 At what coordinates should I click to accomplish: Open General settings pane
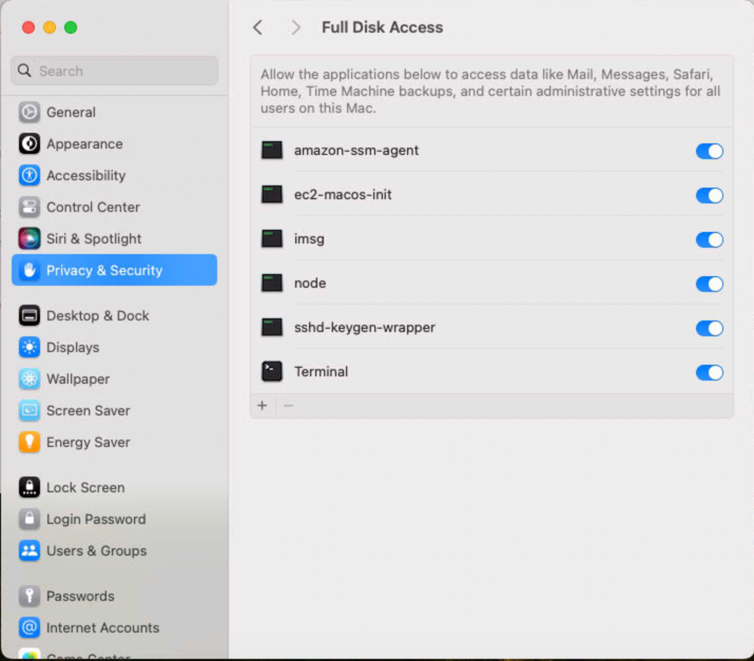click(71, 112)
